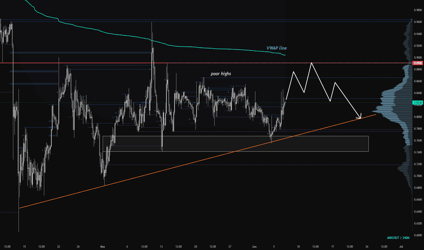The image size is (424, 250).
Task: Click the 0.6400 price axis label
Action: [418, 212]
